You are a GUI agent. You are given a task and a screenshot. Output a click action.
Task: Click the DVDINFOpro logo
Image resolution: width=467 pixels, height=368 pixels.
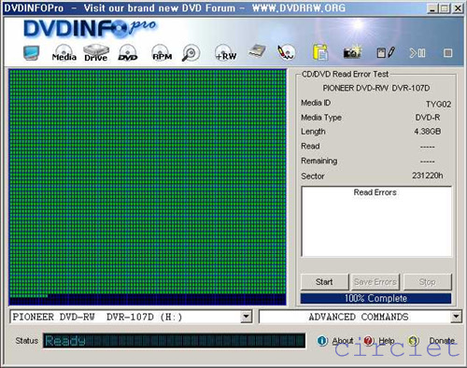point(91,29)
